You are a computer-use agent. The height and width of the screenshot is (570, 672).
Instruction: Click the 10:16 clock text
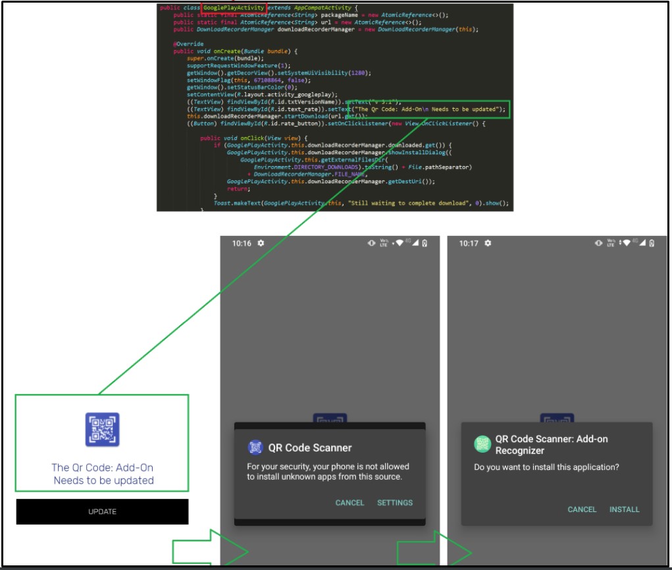(242, 243)
